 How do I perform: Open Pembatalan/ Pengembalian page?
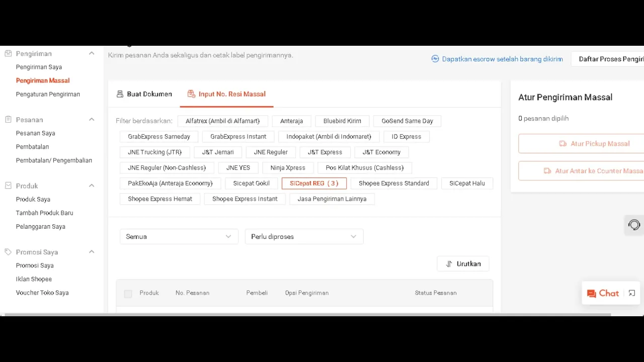[54, 160]
